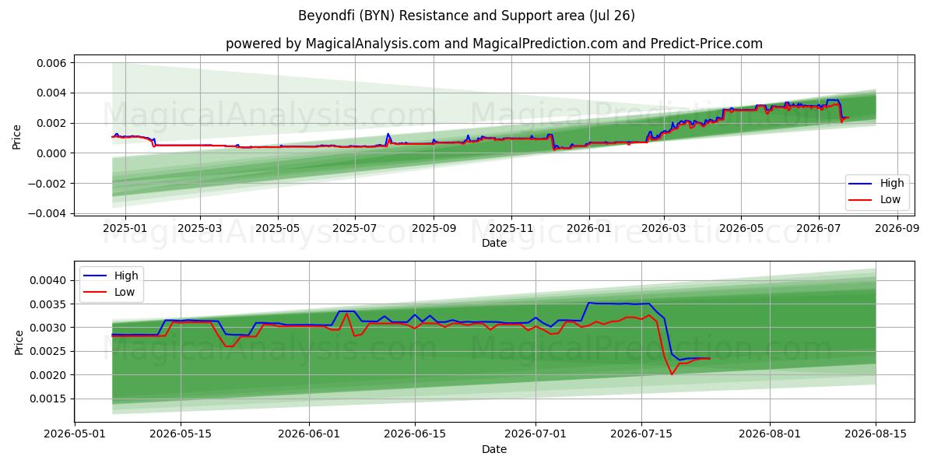The height and width of the screenshot is (467, 934).
Task: Click the 'Price' y-axis label of the bottom chart
Action: 19,342
